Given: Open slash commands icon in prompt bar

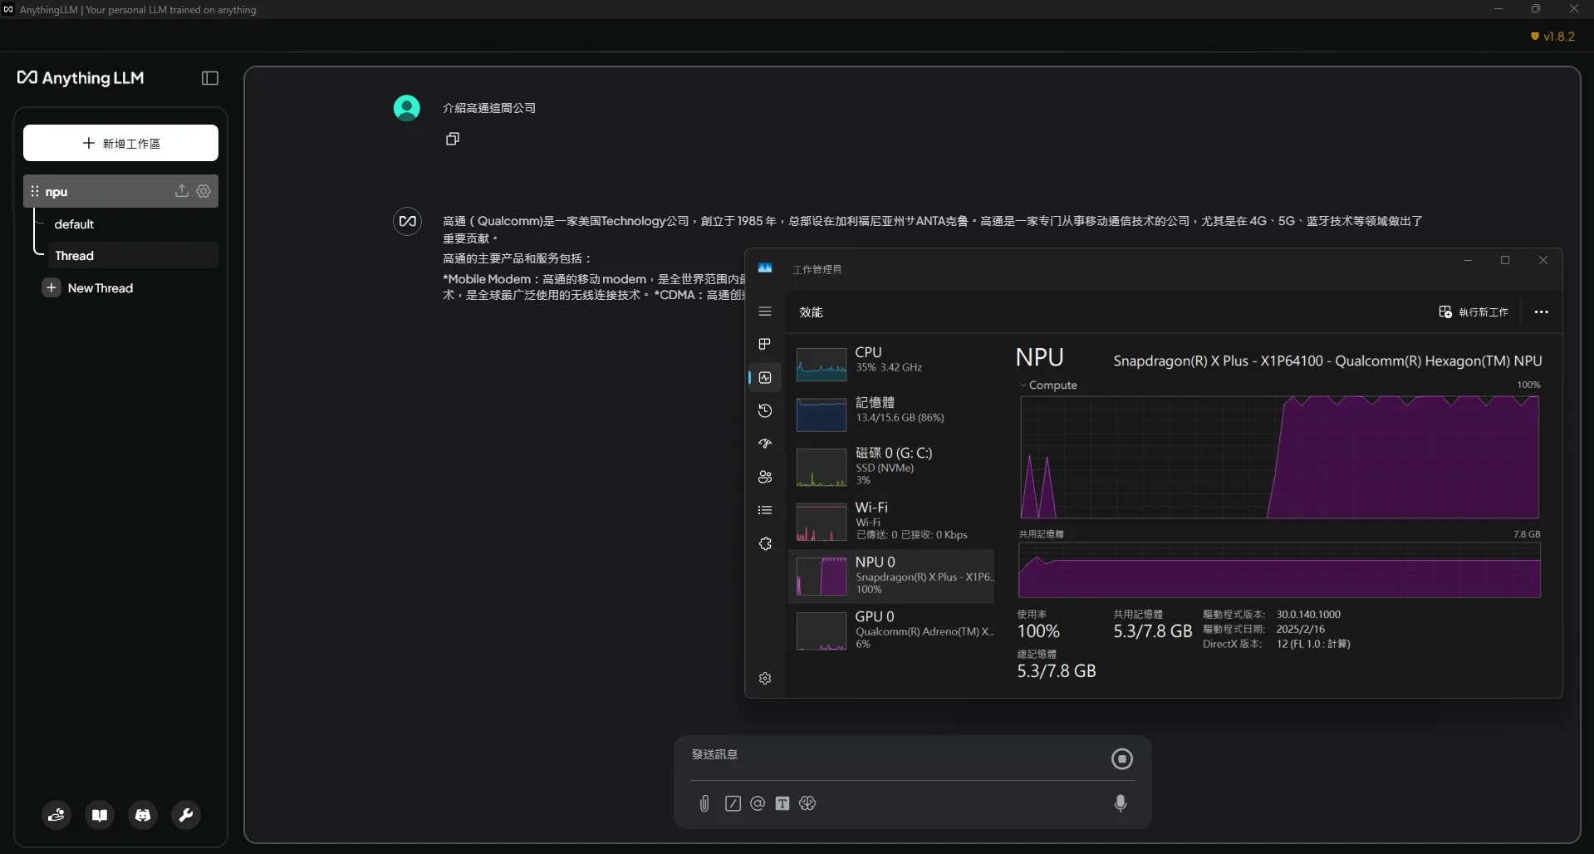Looking at the screenshot, I should pyautogui.click(x=733, y=803).
